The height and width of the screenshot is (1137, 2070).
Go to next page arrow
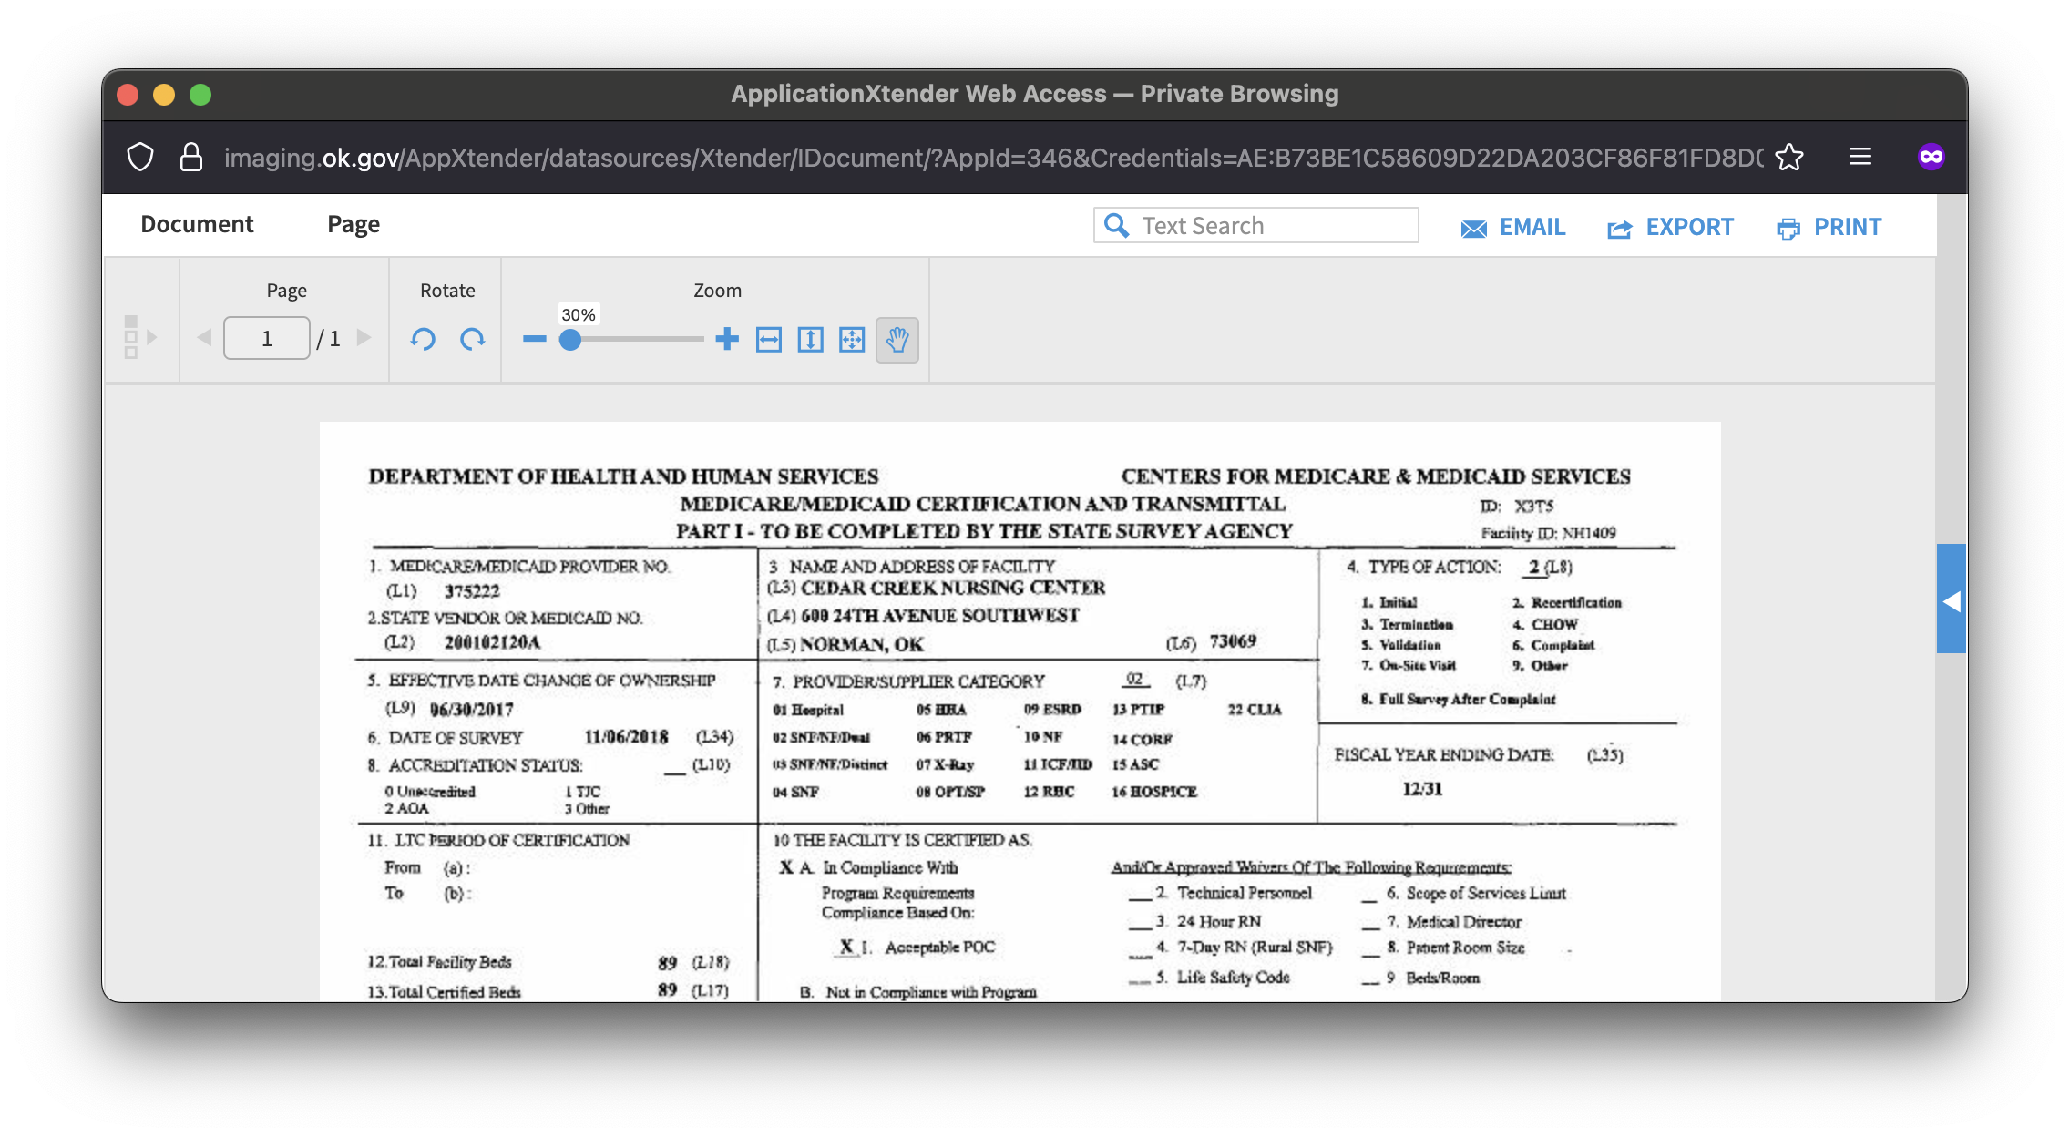point(364,338)
